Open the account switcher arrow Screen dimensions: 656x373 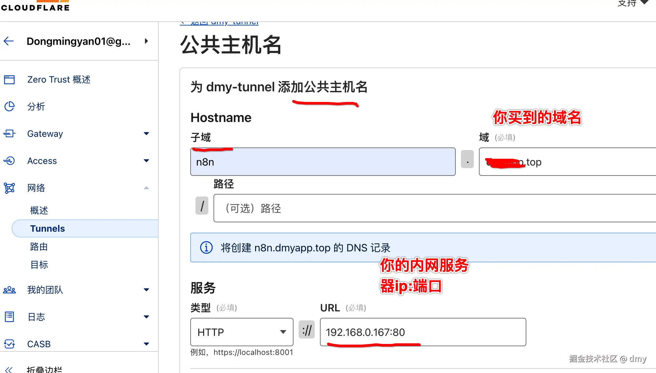click(x=146, y=41)
